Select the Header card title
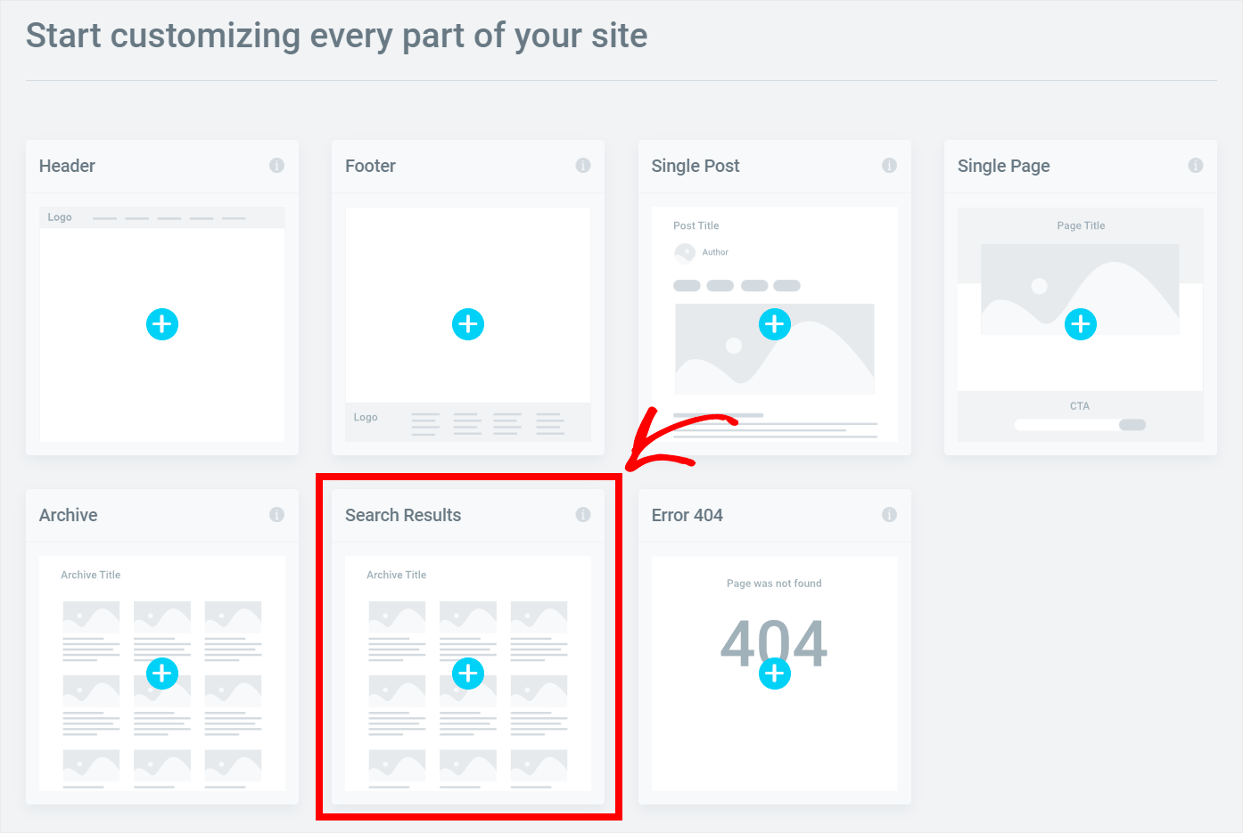This screenshot has height=833, width=1243. [x=67, y=166]
